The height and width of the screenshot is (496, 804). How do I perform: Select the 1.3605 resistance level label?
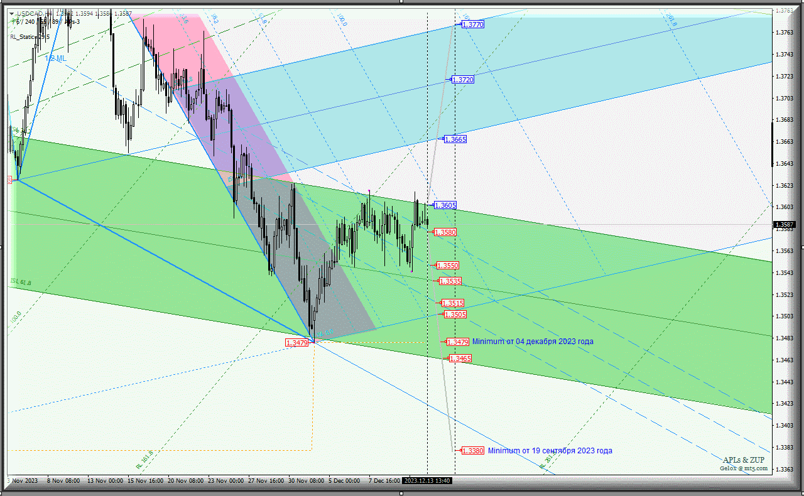tap(445, 205)
